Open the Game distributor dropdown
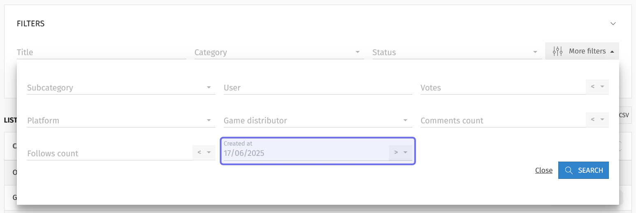Screen dimensions: 636x213 [x=318, y=120]
